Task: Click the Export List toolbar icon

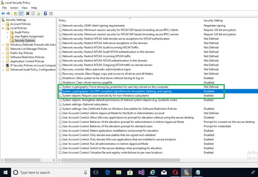Action: (x=38, y=13)
